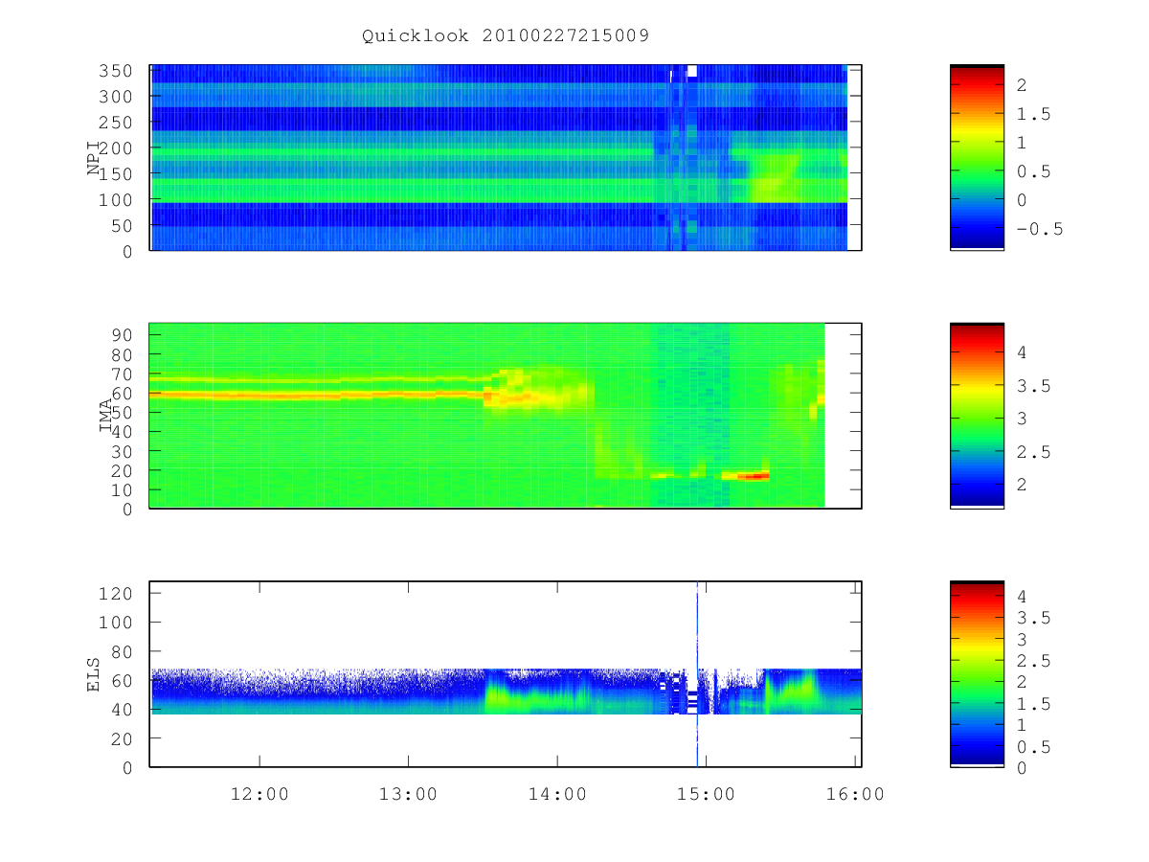Screen dimensions: 1149x862
Task: Click the ELS axis label
Action: point(94,674)
